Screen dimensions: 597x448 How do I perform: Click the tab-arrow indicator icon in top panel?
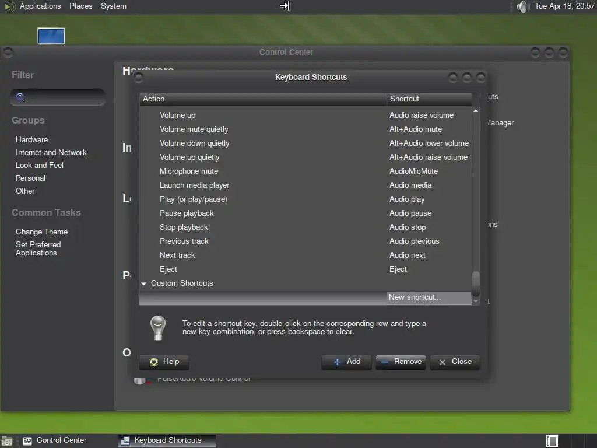tap(285, 6)
